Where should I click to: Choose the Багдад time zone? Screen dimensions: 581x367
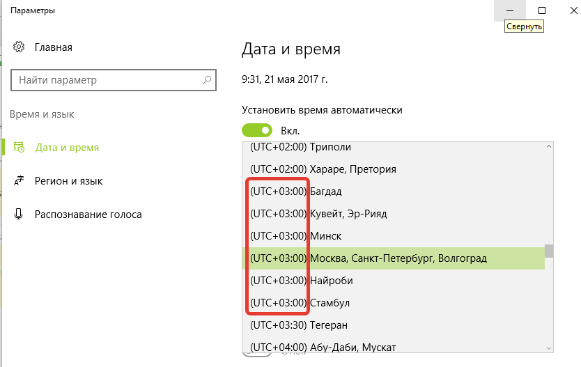(x=325, y=192)
